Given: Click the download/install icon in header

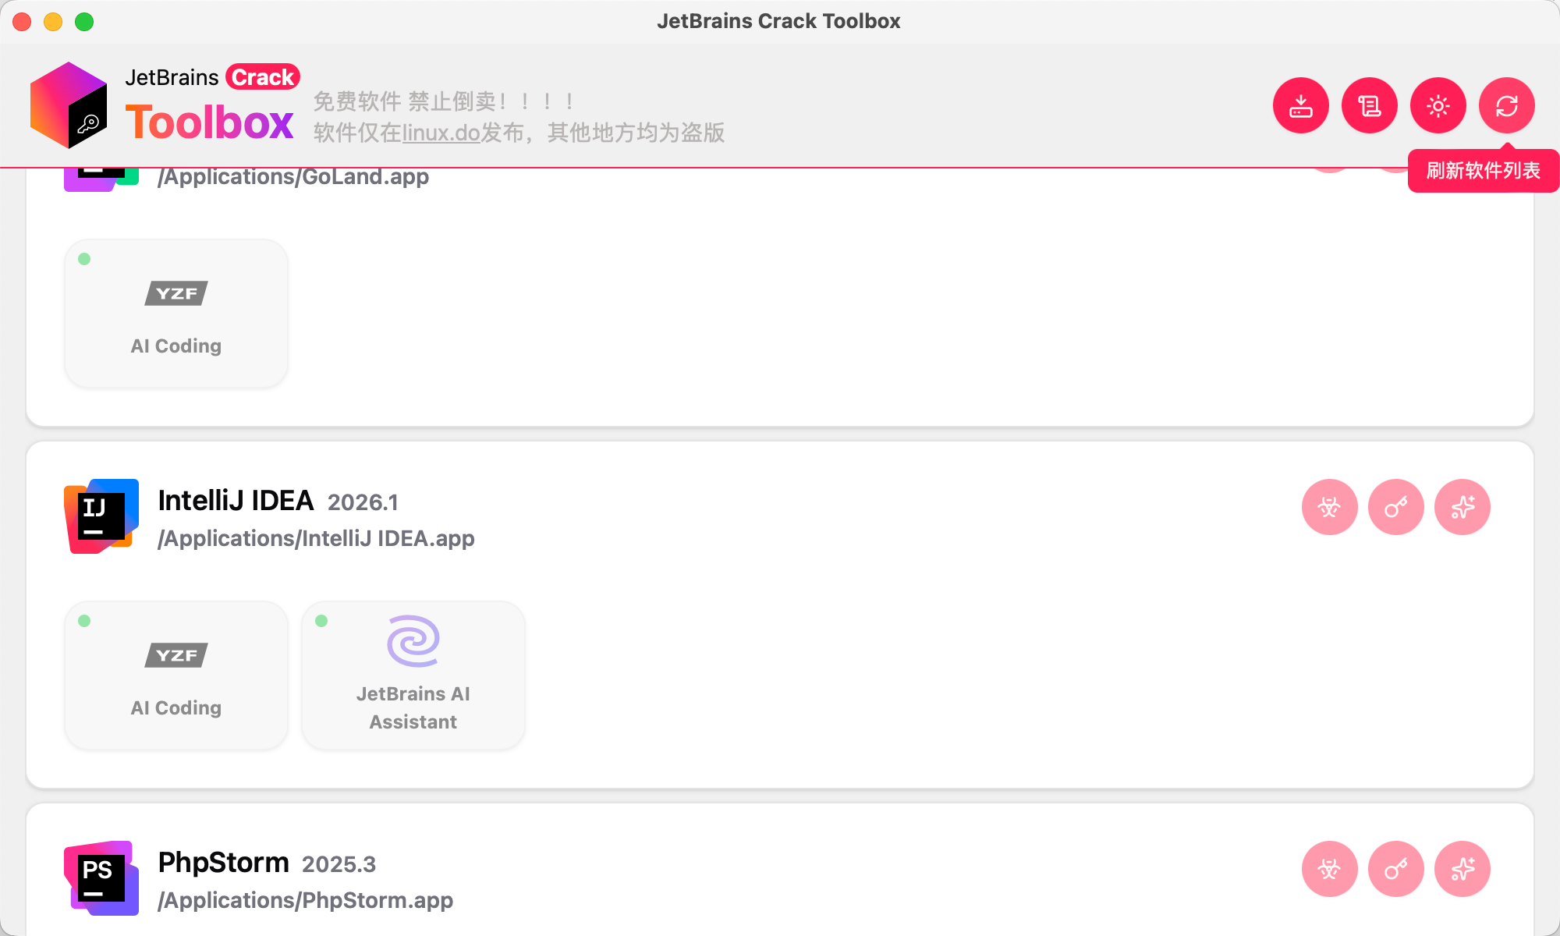Looking at the screenshot, I should click(x=1300, y=105).
